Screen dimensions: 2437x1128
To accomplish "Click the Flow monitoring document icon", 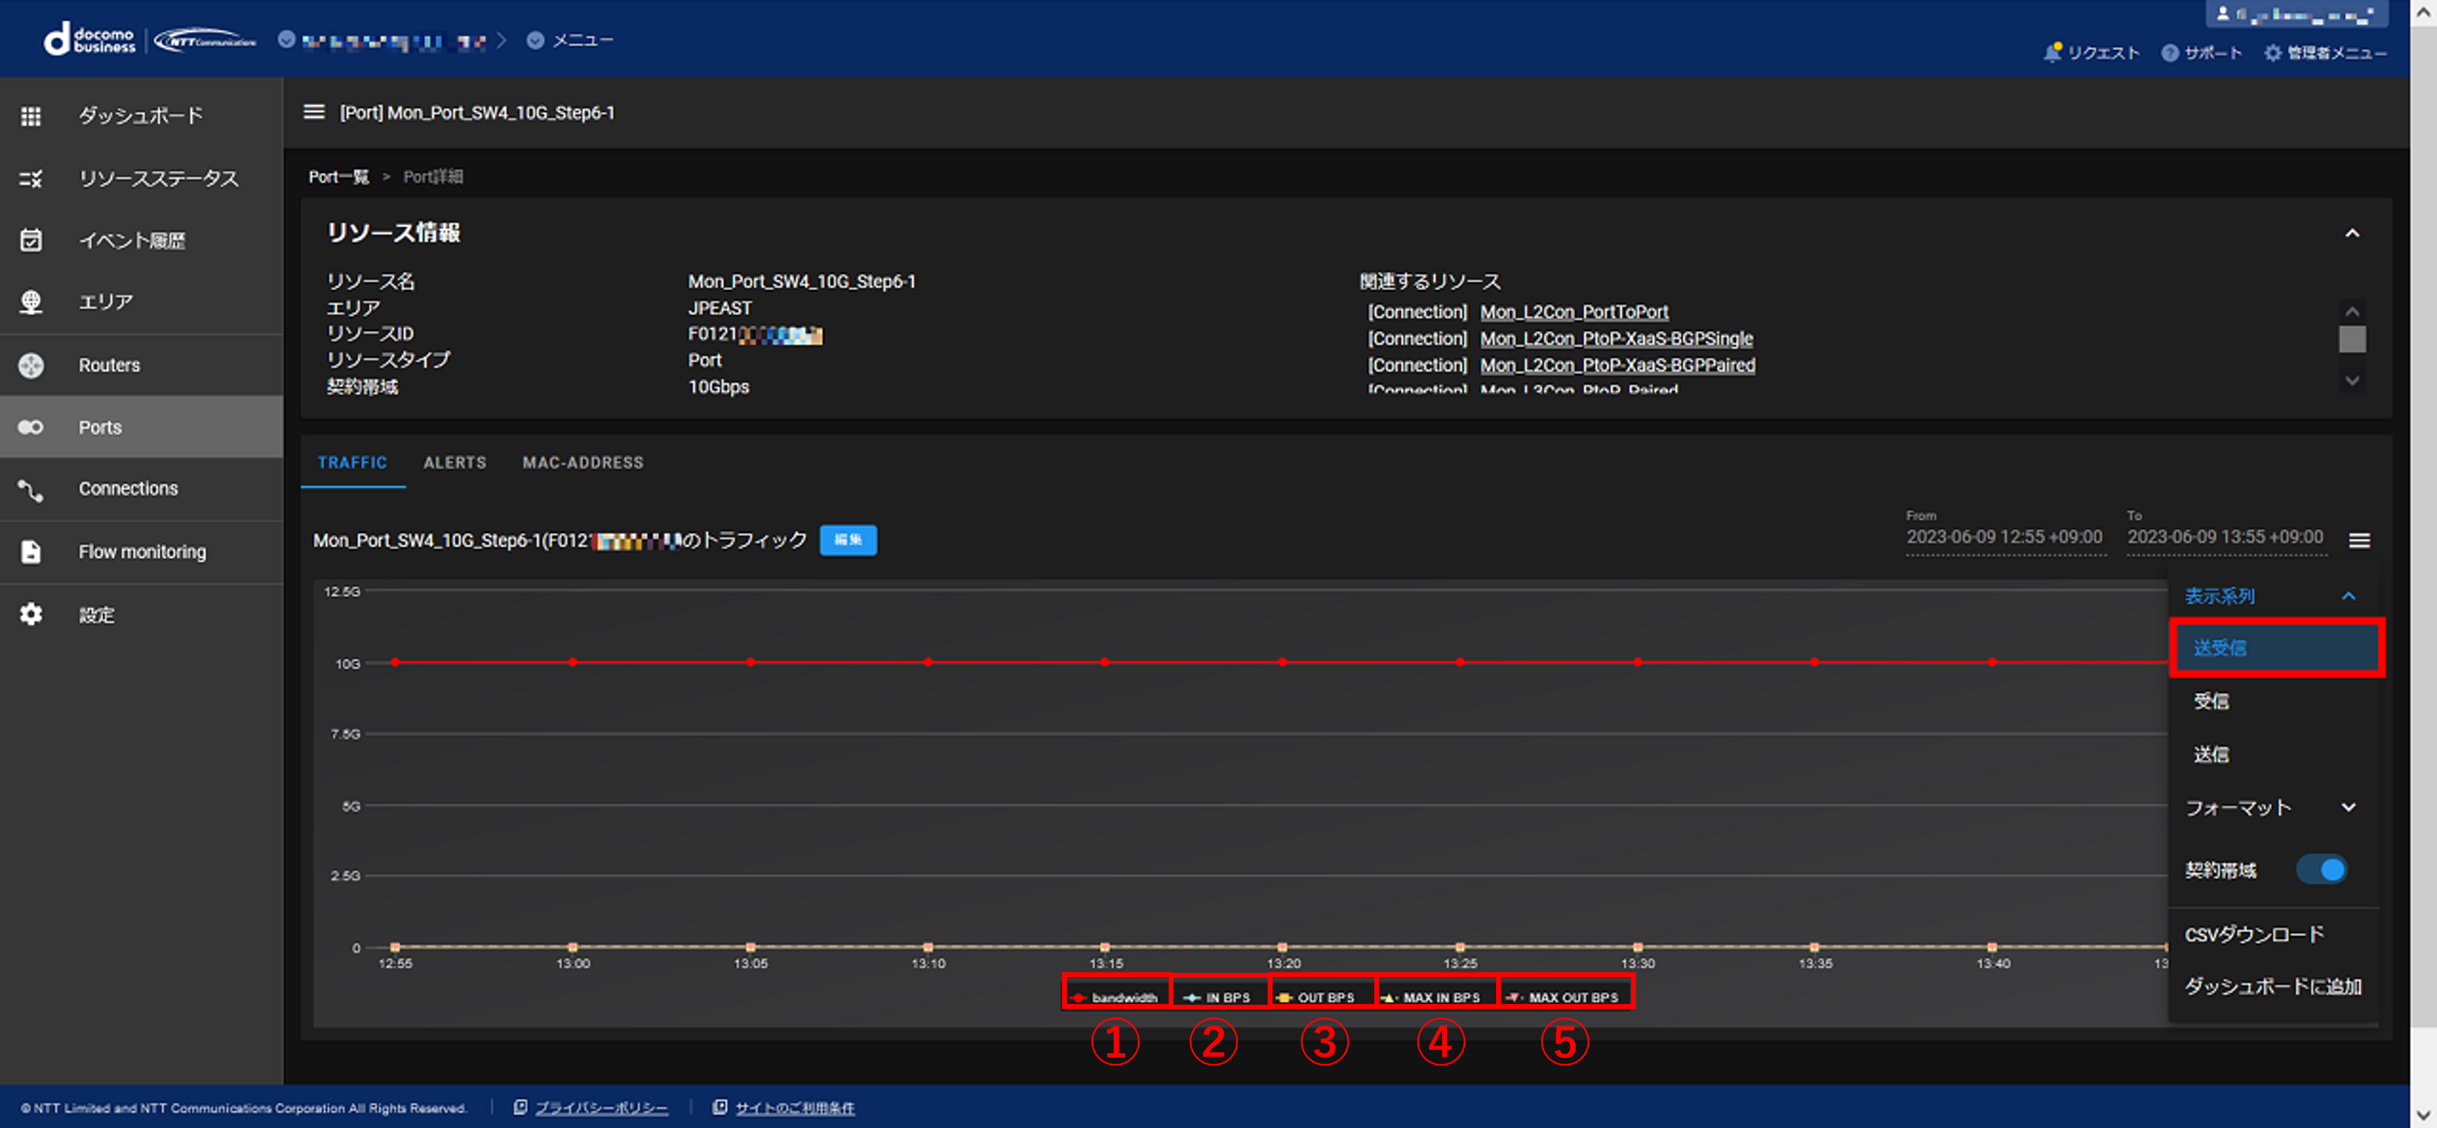I will [31, 552].
